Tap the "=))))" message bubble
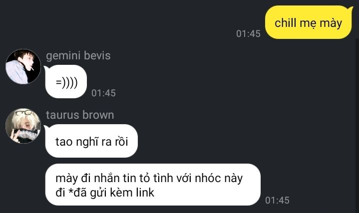 (66, 82)
